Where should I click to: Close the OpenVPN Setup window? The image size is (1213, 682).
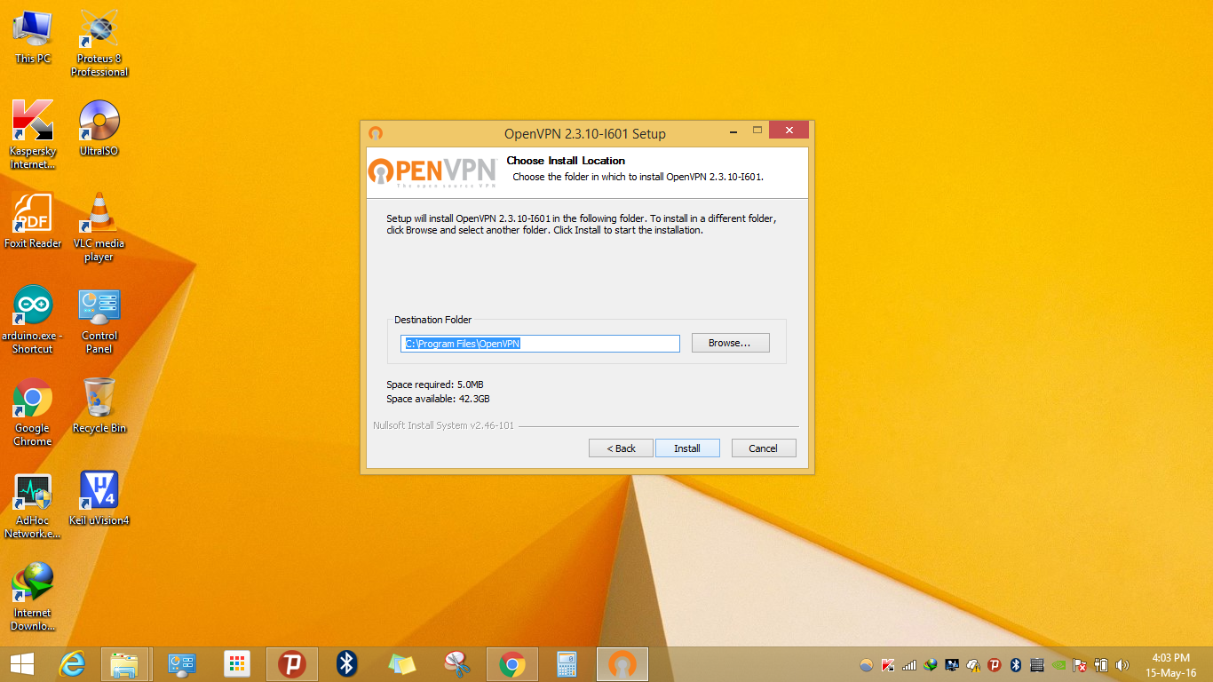(789, 131)
